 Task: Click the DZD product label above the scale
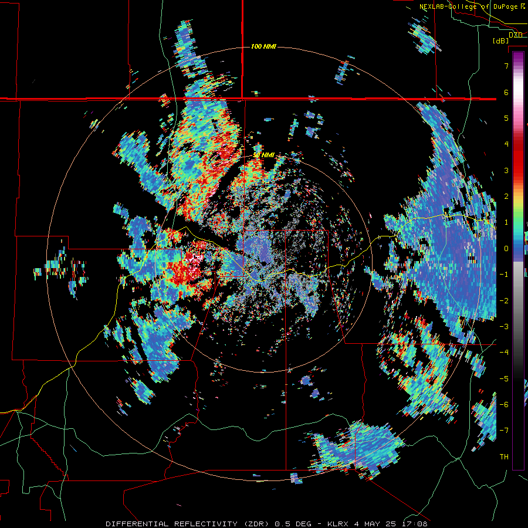tap(516, 35)
